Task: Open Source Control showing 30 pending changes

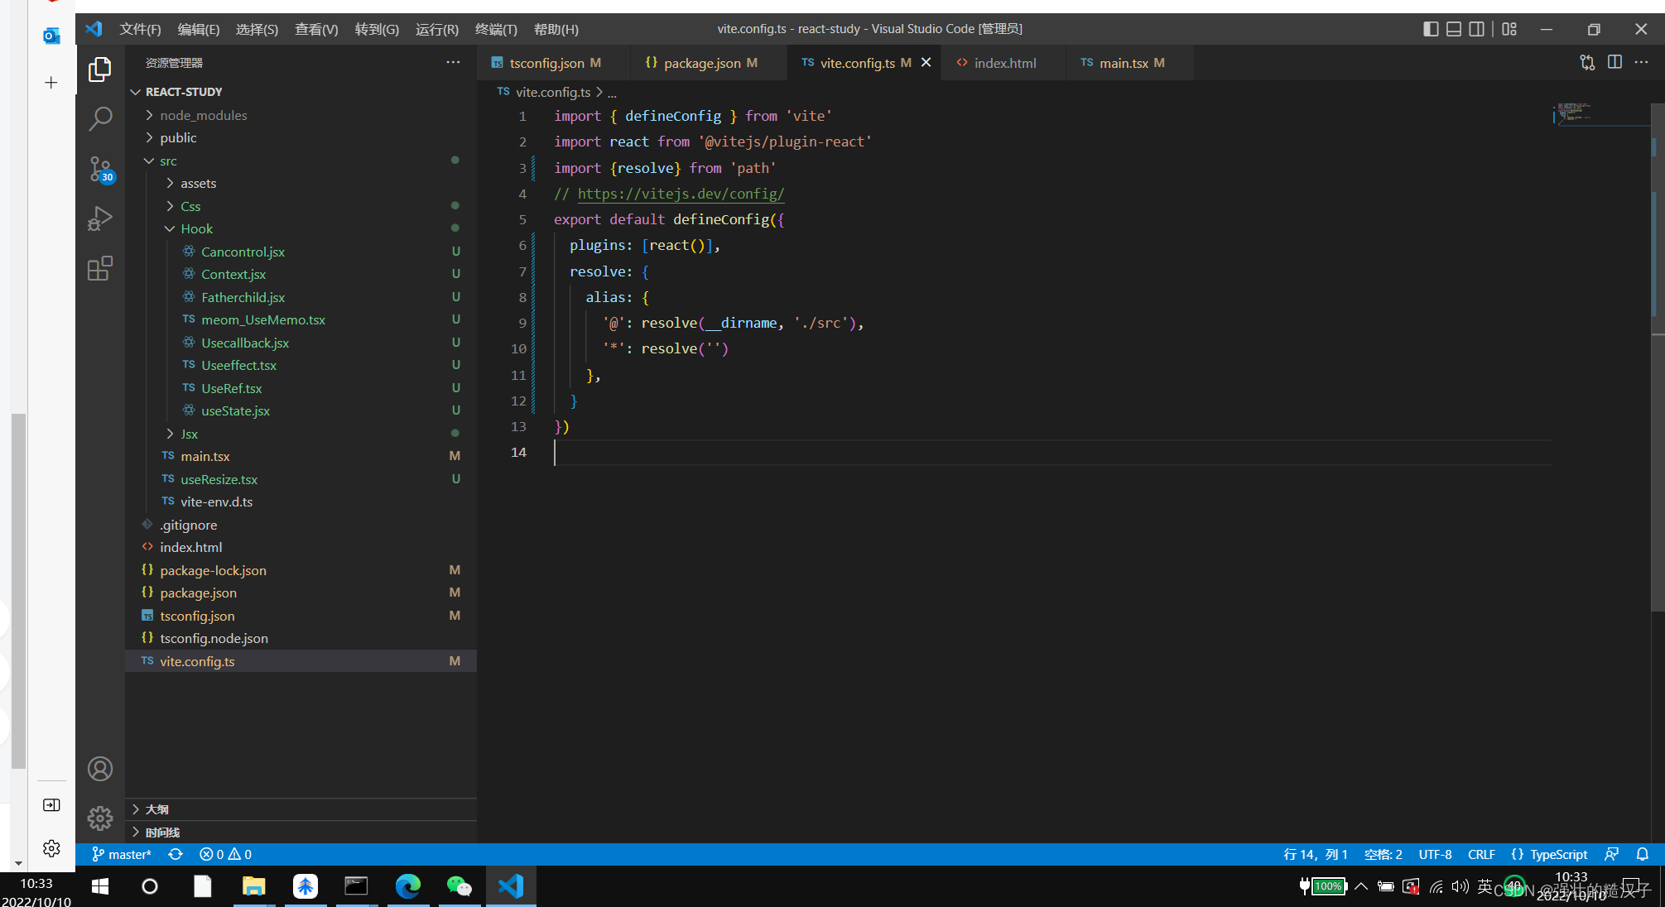Action: (99, 169)
